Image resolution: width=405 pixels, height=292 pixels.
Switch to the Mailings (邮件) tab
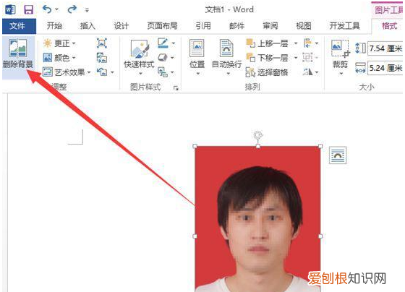[236, 26]
